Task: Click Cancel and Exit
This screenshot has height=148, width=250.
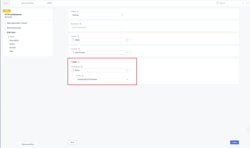Action: 28,144
